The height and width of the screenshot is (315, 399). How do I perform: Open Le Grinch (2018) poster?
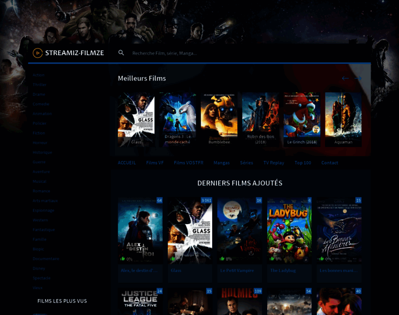point(302,120)
